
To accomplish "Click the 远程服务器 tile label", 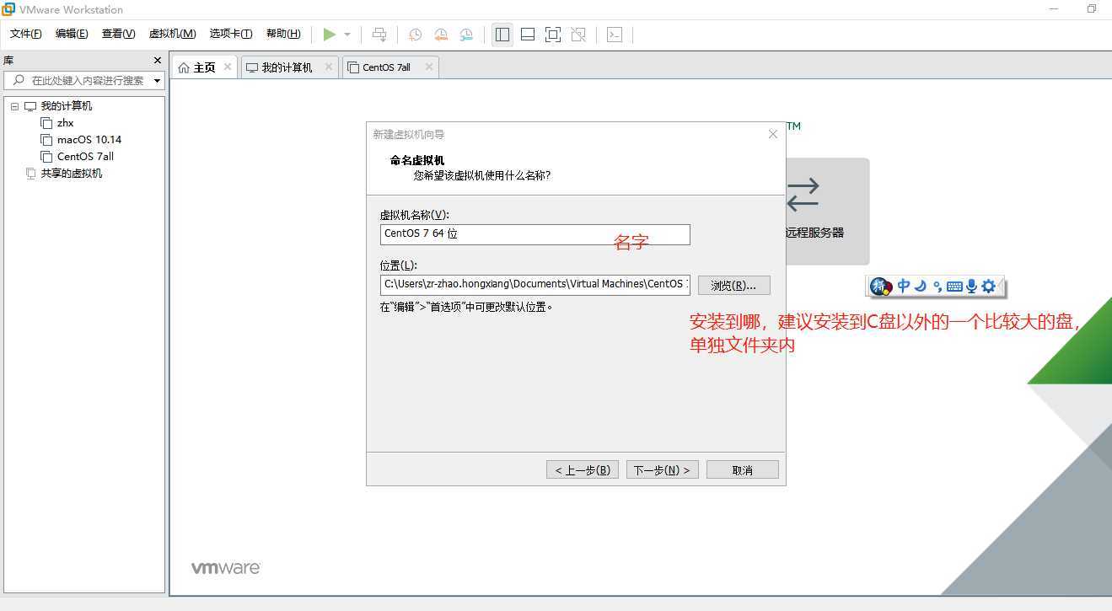I will [814, 233].
